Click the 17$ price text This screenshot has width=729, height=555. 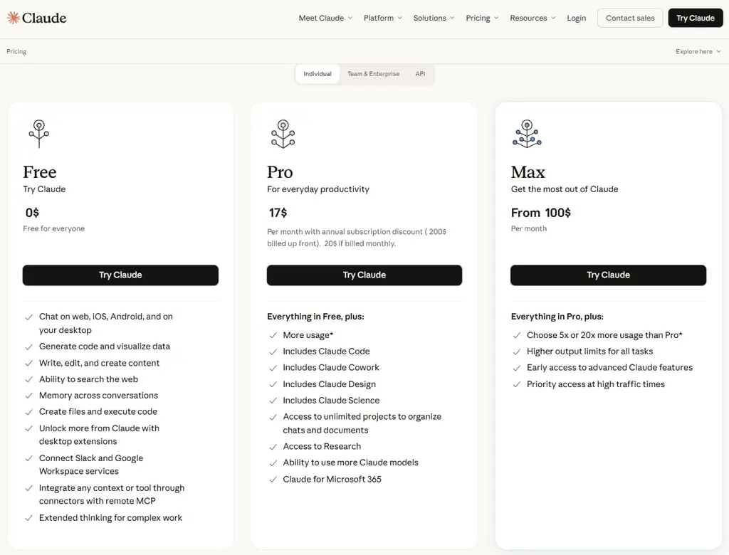click(278, 213)
